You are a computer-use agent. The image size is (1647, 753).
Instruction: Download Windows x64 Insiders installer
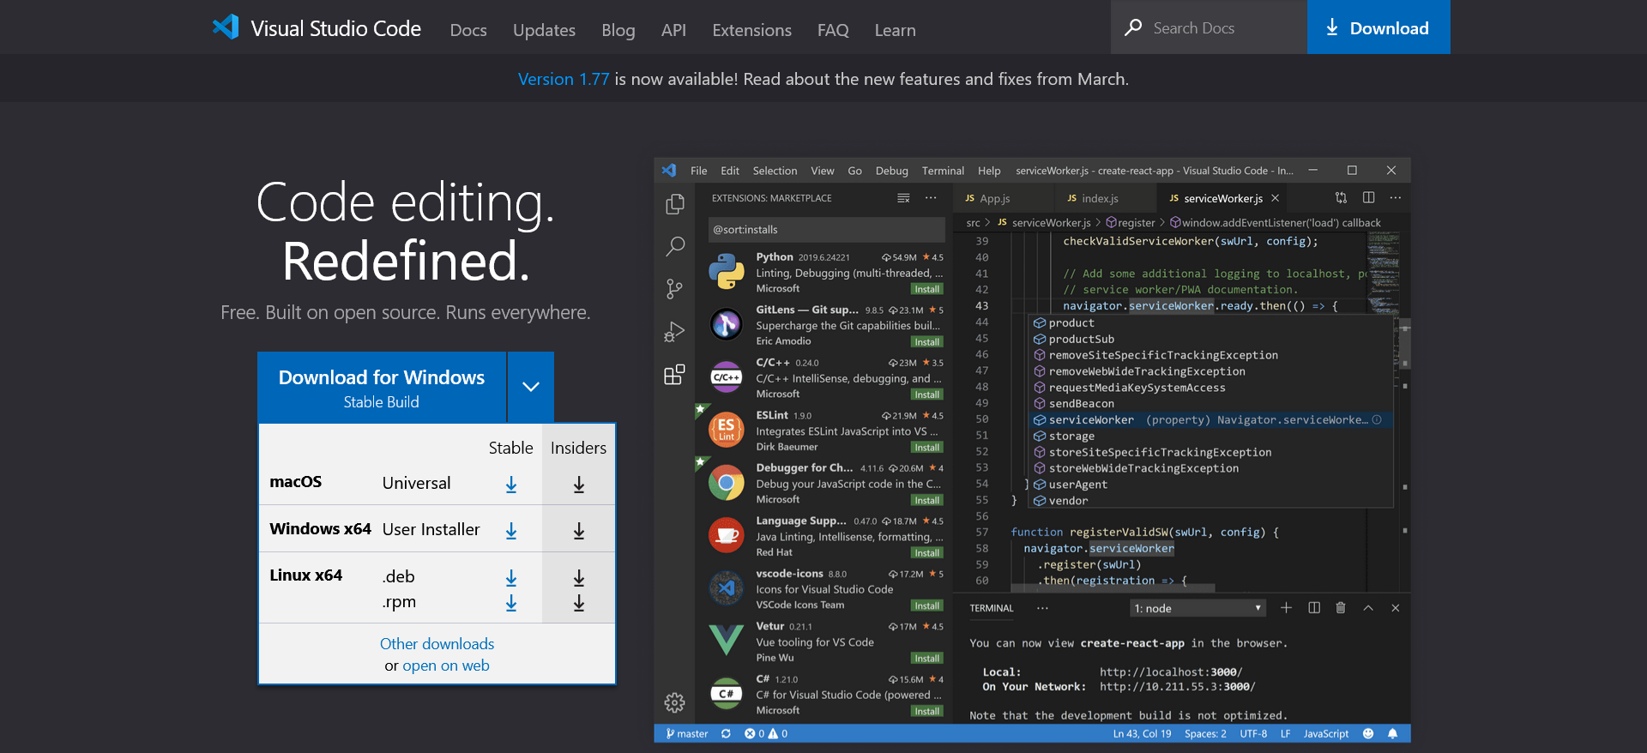(x=579, y=531)
